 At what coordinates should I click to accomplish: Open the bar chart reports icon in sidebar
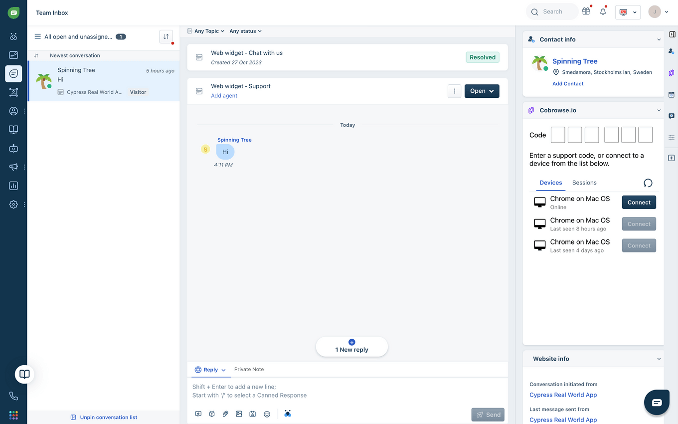[13, 186]
